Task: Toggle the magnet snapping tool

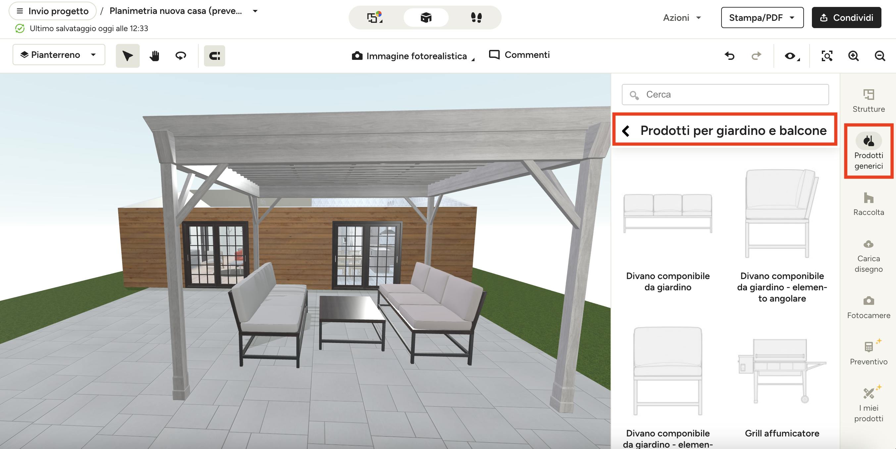Action: [214, 56]
